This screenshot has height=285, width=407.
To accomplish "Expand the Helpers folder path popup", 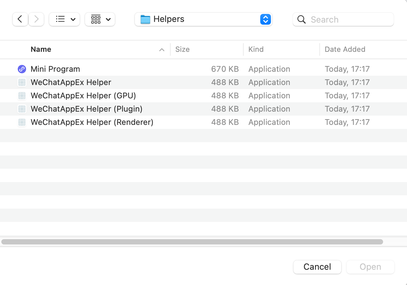I will coord(265,19).
